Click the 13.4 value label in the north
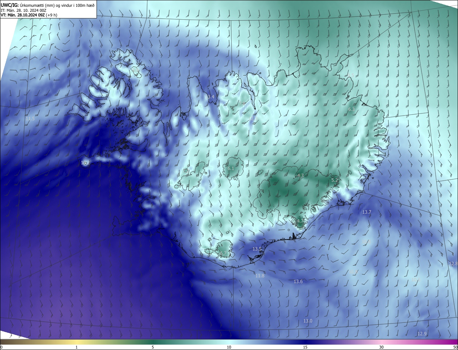 210,97
